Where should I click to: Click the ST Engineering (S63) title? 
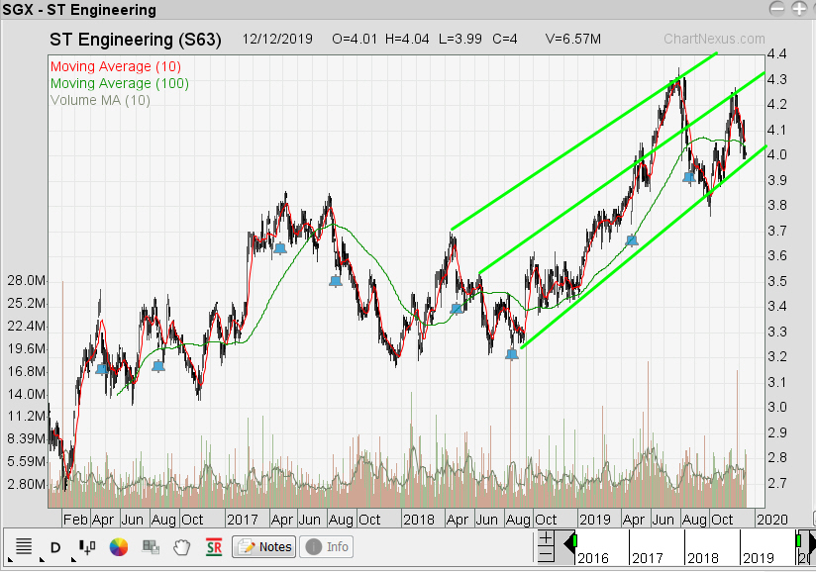pyautogui.click(x=136, y=40)
